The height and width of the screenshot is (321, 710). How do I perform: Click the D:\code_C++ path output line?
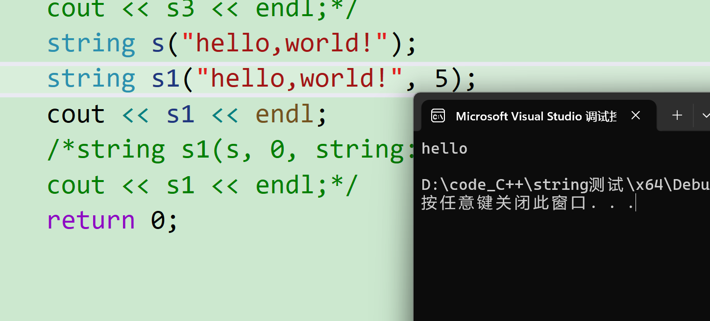(565, 185)
